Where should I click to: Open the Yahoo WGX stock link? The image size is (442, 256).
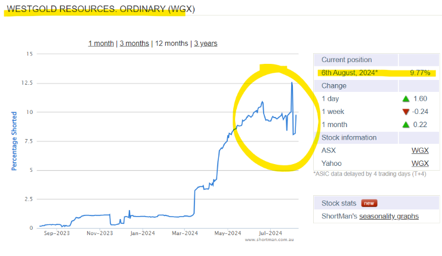[420, 164]
